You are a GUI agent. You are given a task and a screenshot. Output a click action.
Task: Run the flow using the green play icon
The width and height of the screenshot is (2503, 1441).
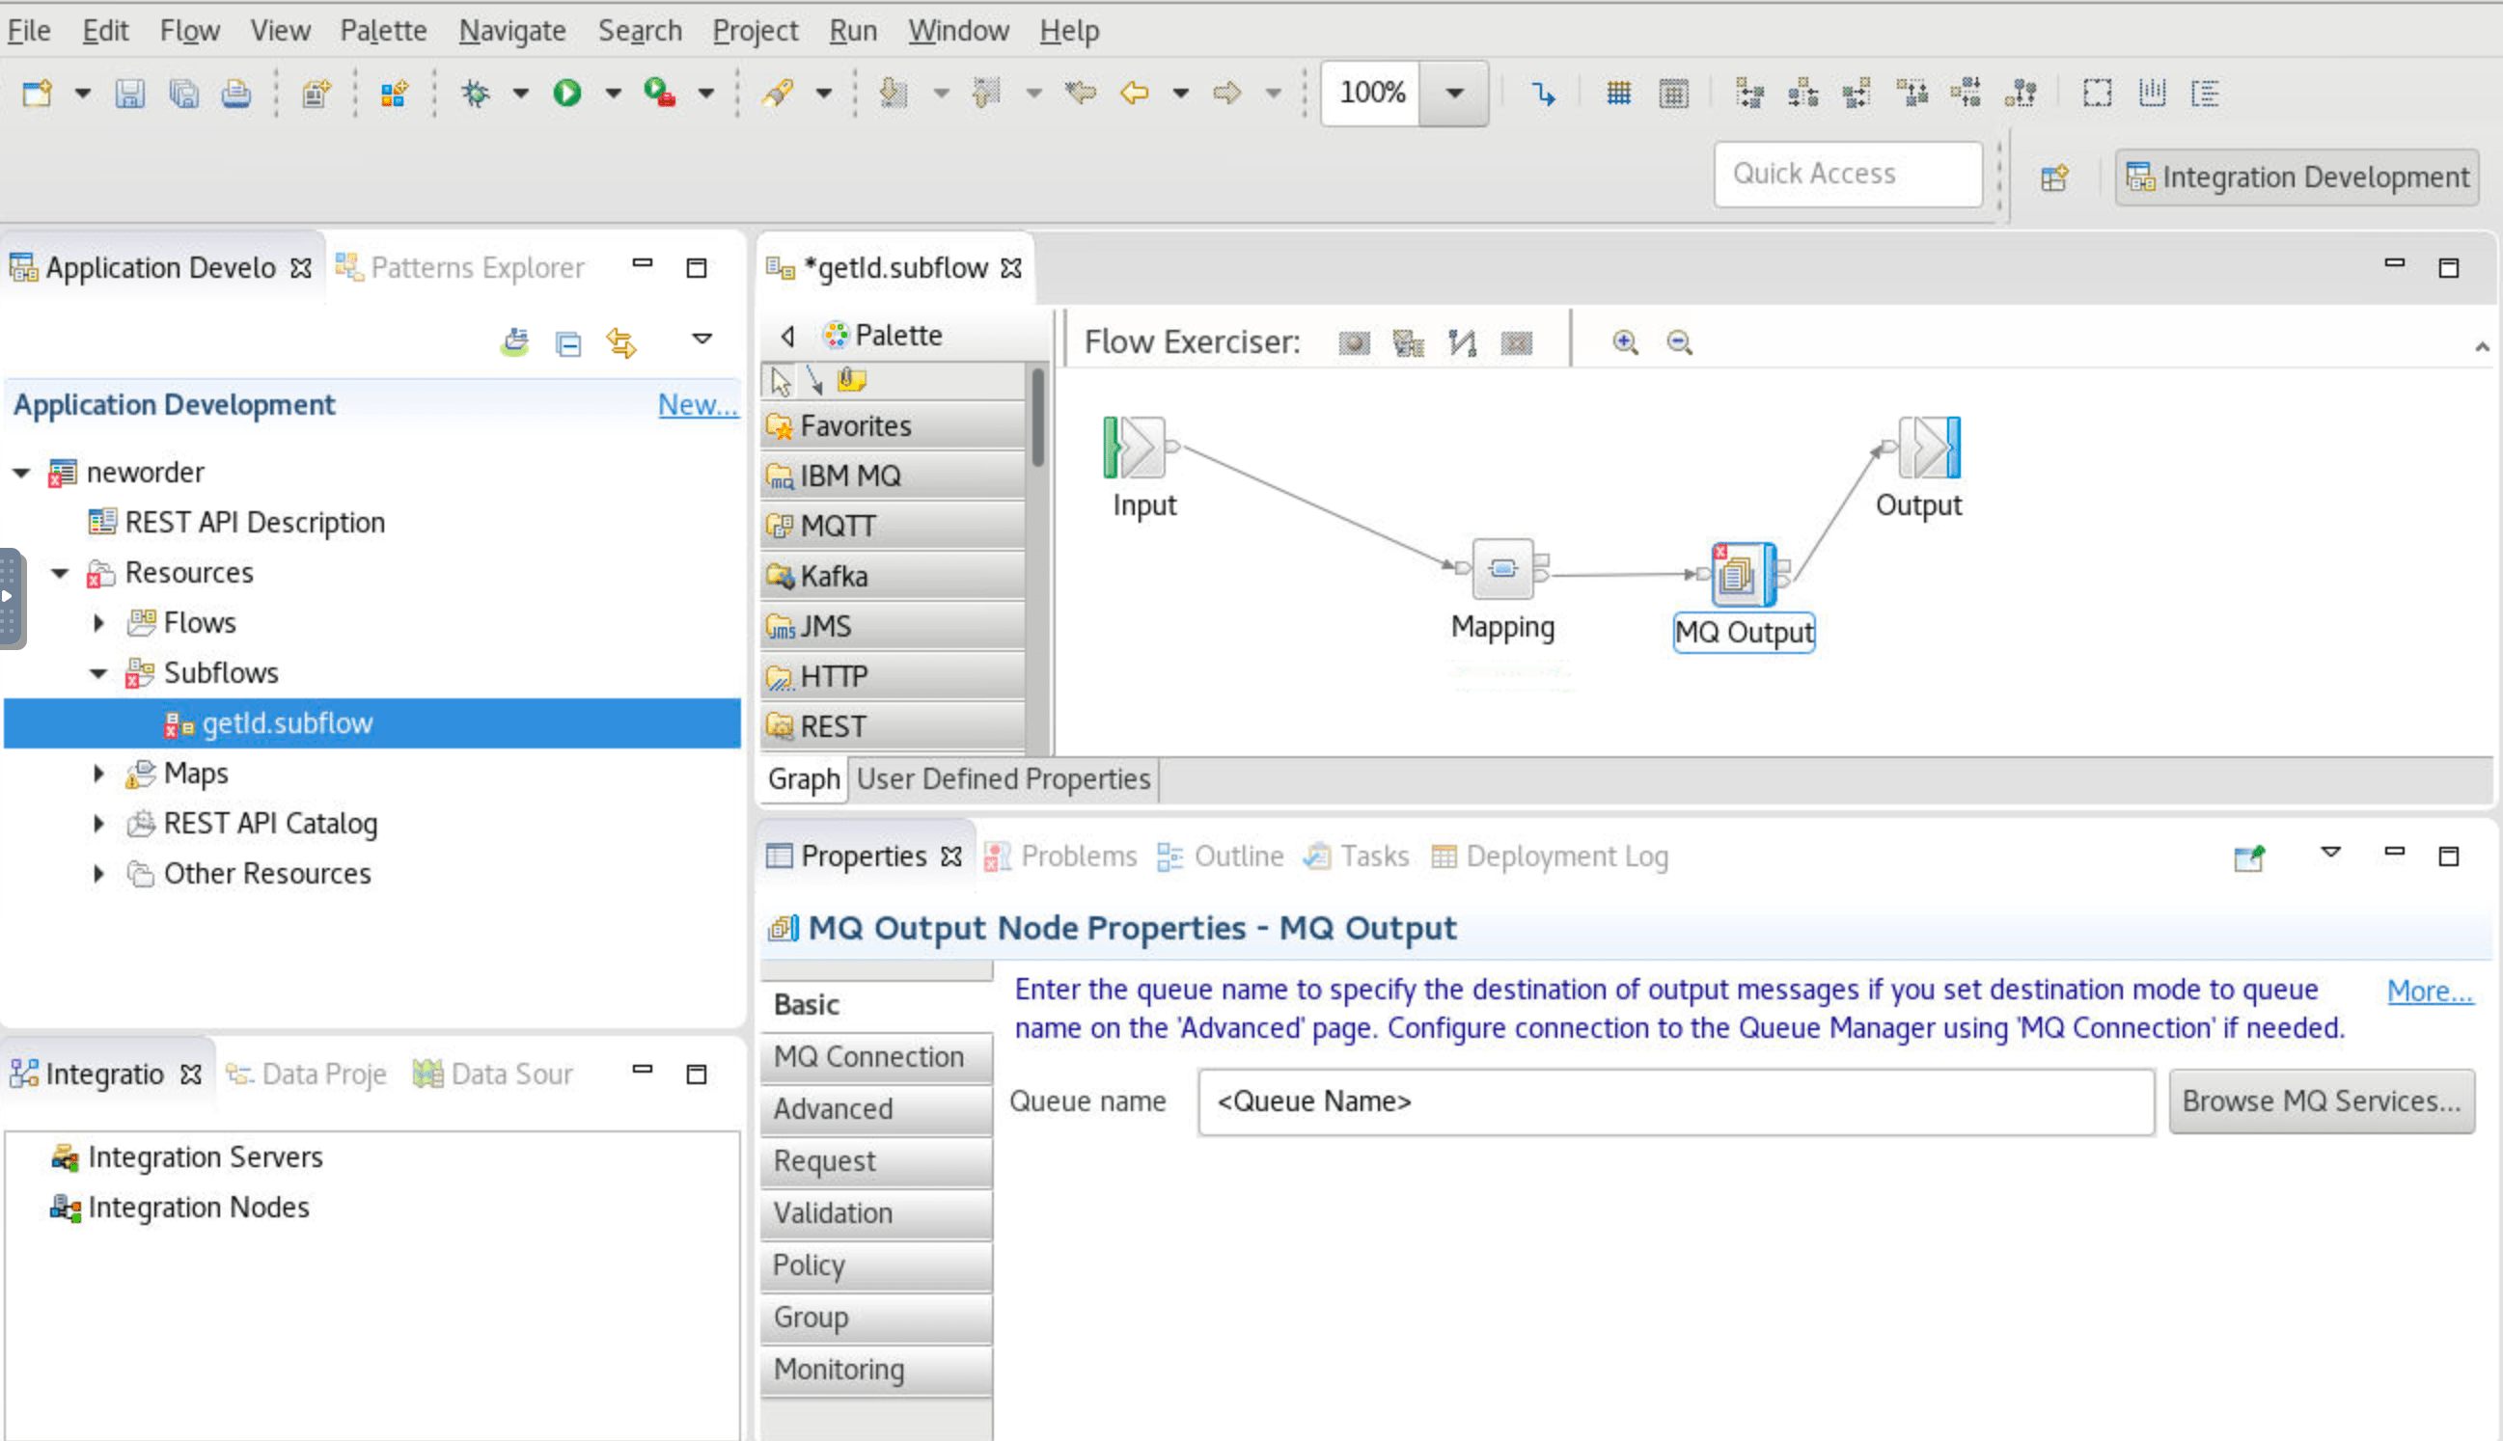(567, 92)
